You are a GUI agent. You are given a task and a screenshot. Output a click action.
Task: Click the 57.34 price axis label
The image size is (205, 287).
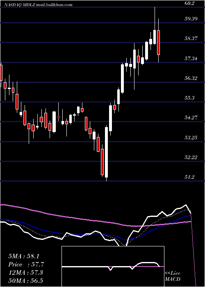[x=191, y=59]
